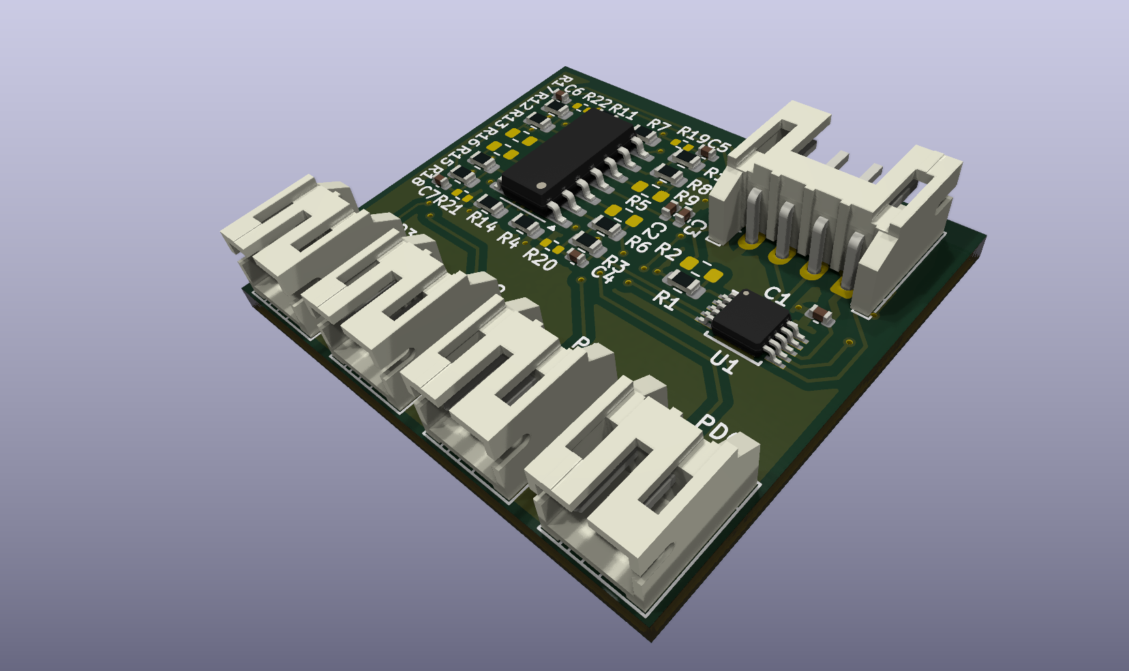Select the R13 silkscreen label

click(x=509, y=119)
